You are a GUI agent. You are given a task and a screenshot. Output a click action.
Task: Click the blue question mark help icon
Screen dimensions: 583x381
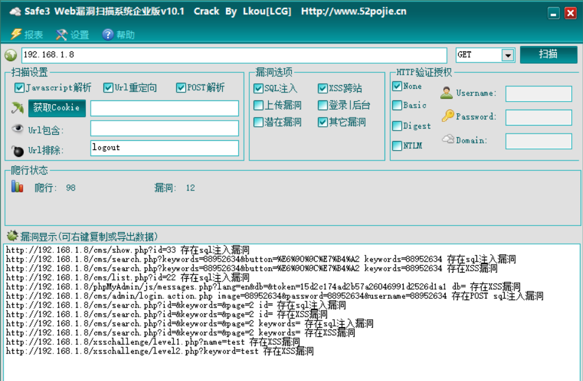[108, 34]
